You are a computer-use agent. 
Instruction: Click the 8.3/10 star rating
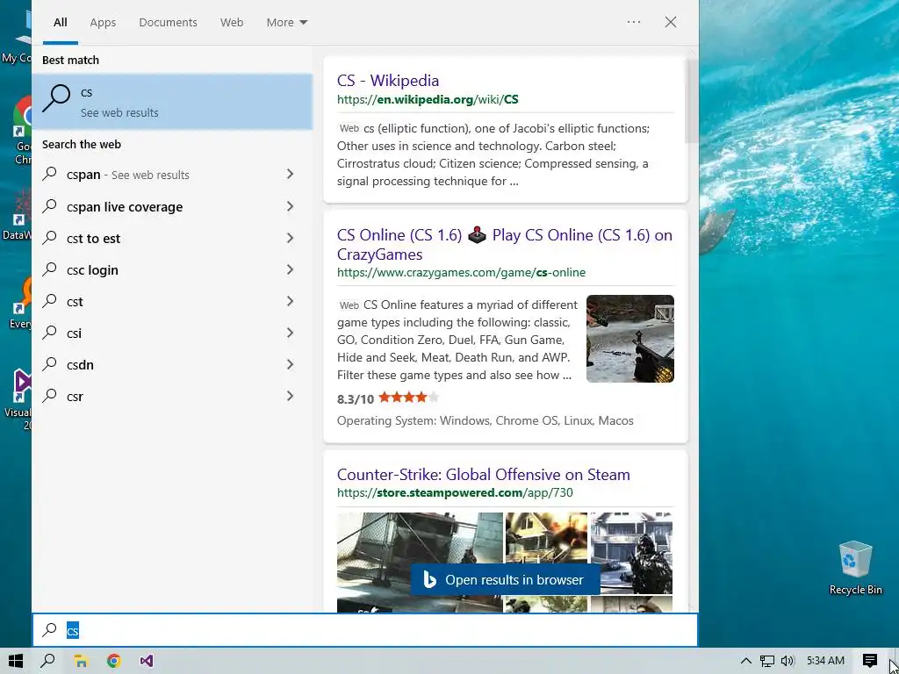click(x=387, y=398)
